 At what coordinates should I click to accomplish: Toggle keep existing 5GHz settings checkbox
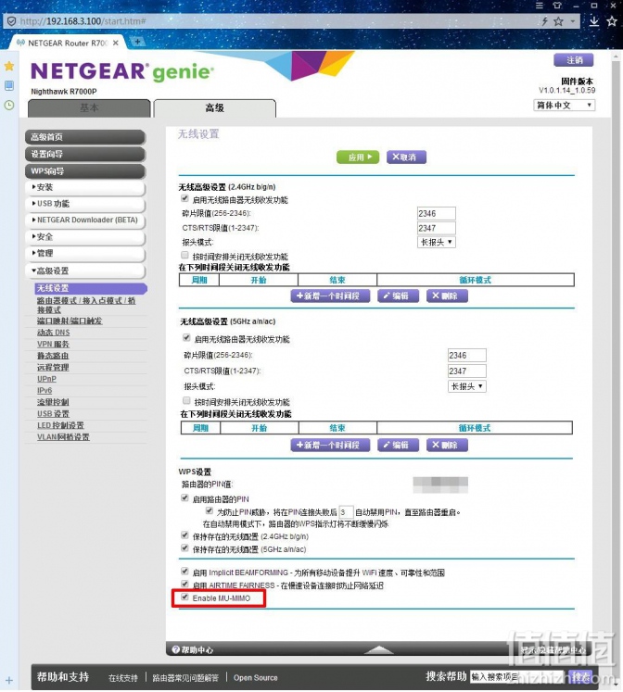point(185,547)
